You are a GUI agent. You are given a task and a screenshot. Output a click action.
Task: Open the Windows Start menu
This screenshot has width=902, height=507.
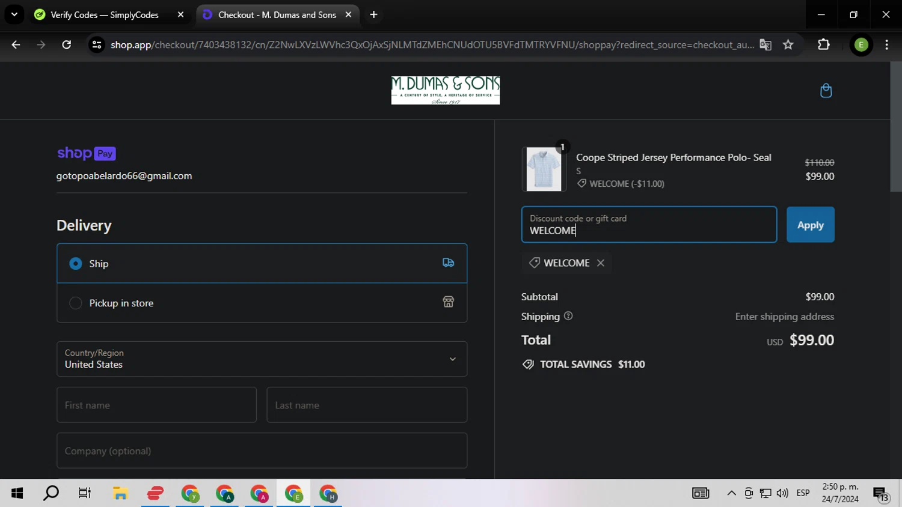pyautogui.click(x=17, y=493)
